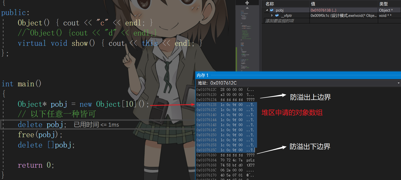This screenshot has width=401, height=180.
Task: Open the memory address dropdown arrow
Action: tap(398, 83)
